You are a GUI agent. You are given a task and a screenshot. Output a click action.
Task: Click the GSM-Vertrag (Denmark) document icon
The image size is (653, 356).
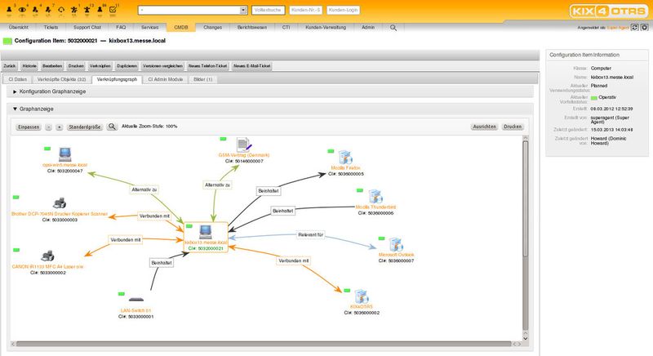point(244,145)
